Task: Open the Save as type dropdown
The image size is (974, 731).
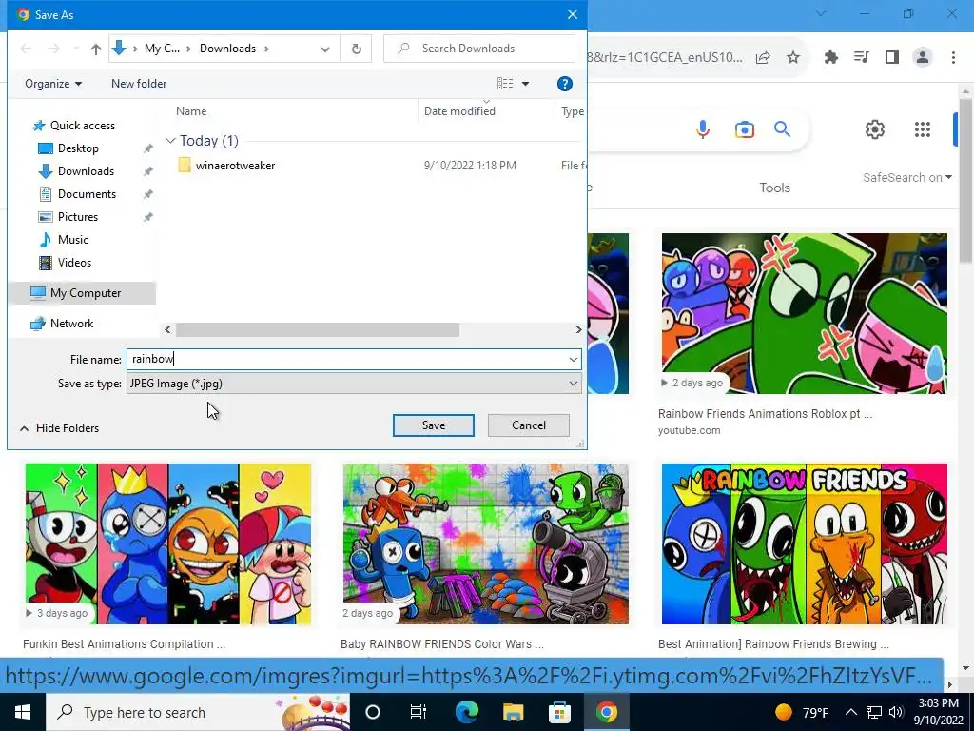Action: coord(354,384)
